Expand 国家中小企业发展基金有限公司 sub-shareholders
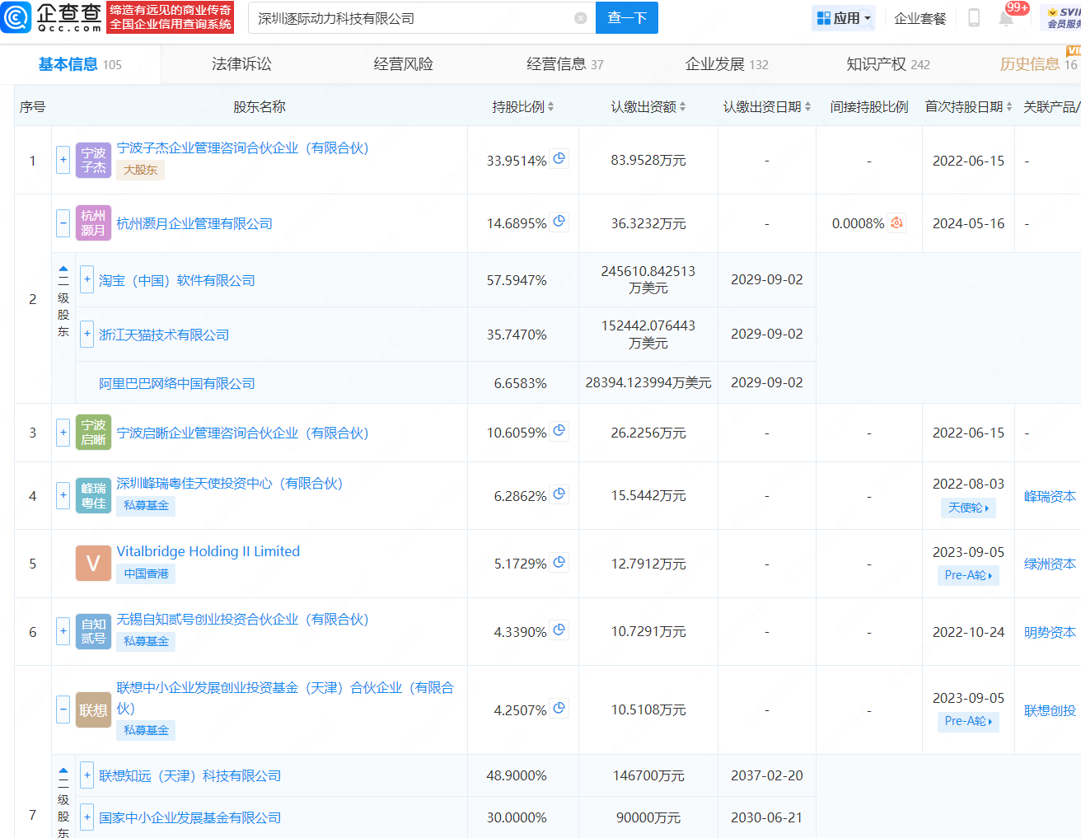The width and height of the screenshot is (1081, 838). [x=87, y=817]
